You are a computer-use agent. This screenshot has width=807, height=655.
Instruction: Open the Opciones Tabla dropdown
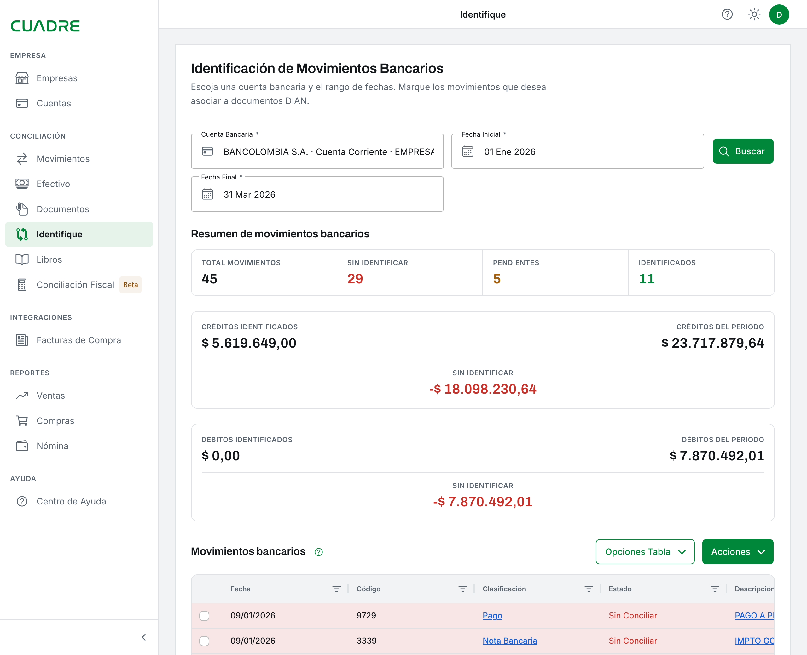[645, 552]
